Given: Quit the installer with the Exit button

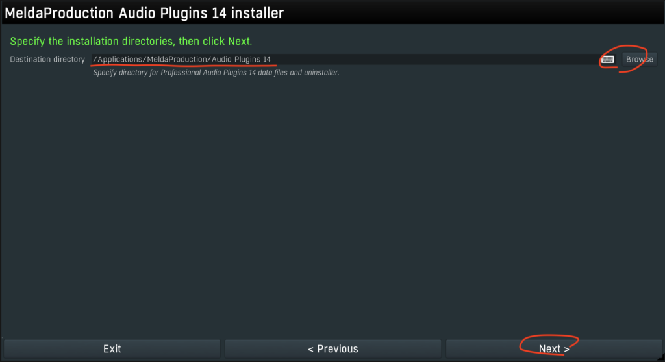Looking at the screenshot, I should click(112, 349).
